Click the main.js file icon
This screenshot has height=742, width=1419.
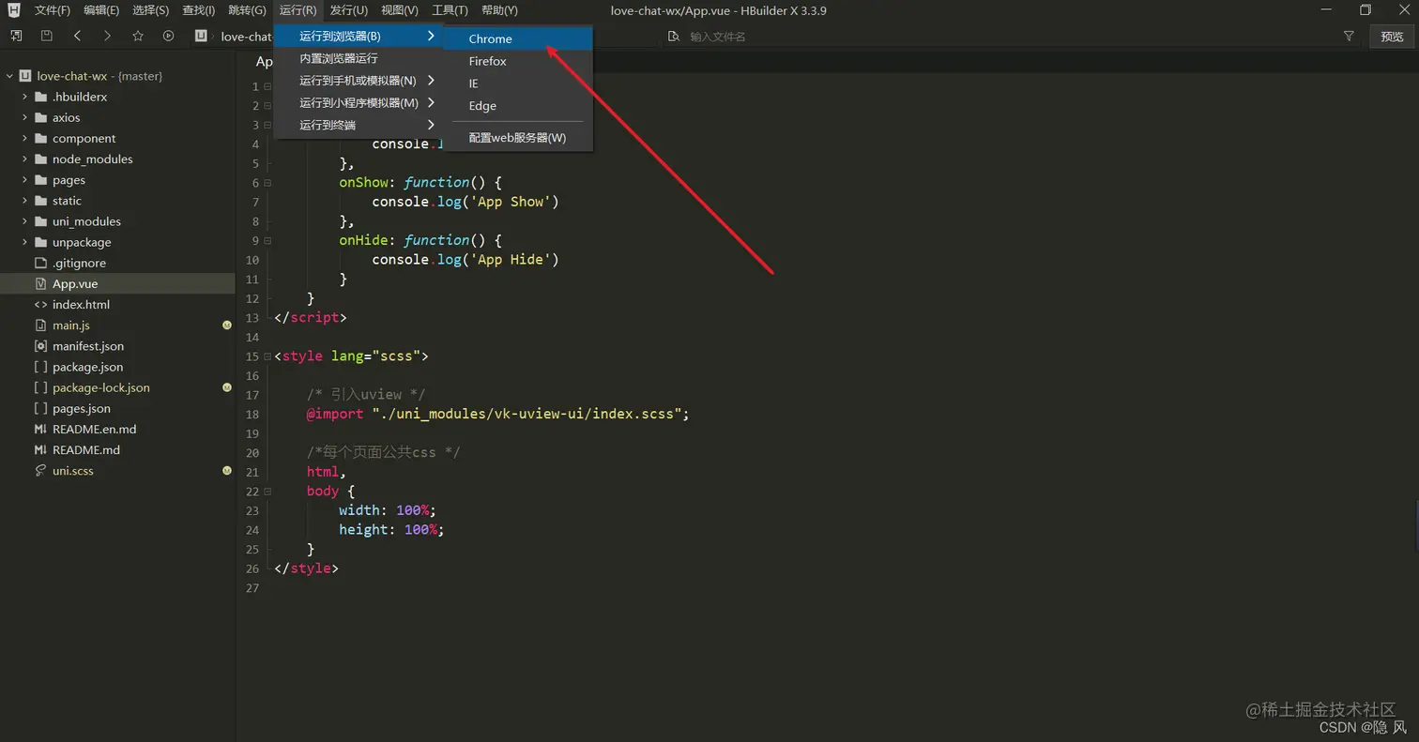[x=40, y=325]
